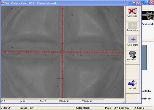The image size is (154, 110).
Task: Minimize the Near Camera View window
Action: [x=130, y=3]
